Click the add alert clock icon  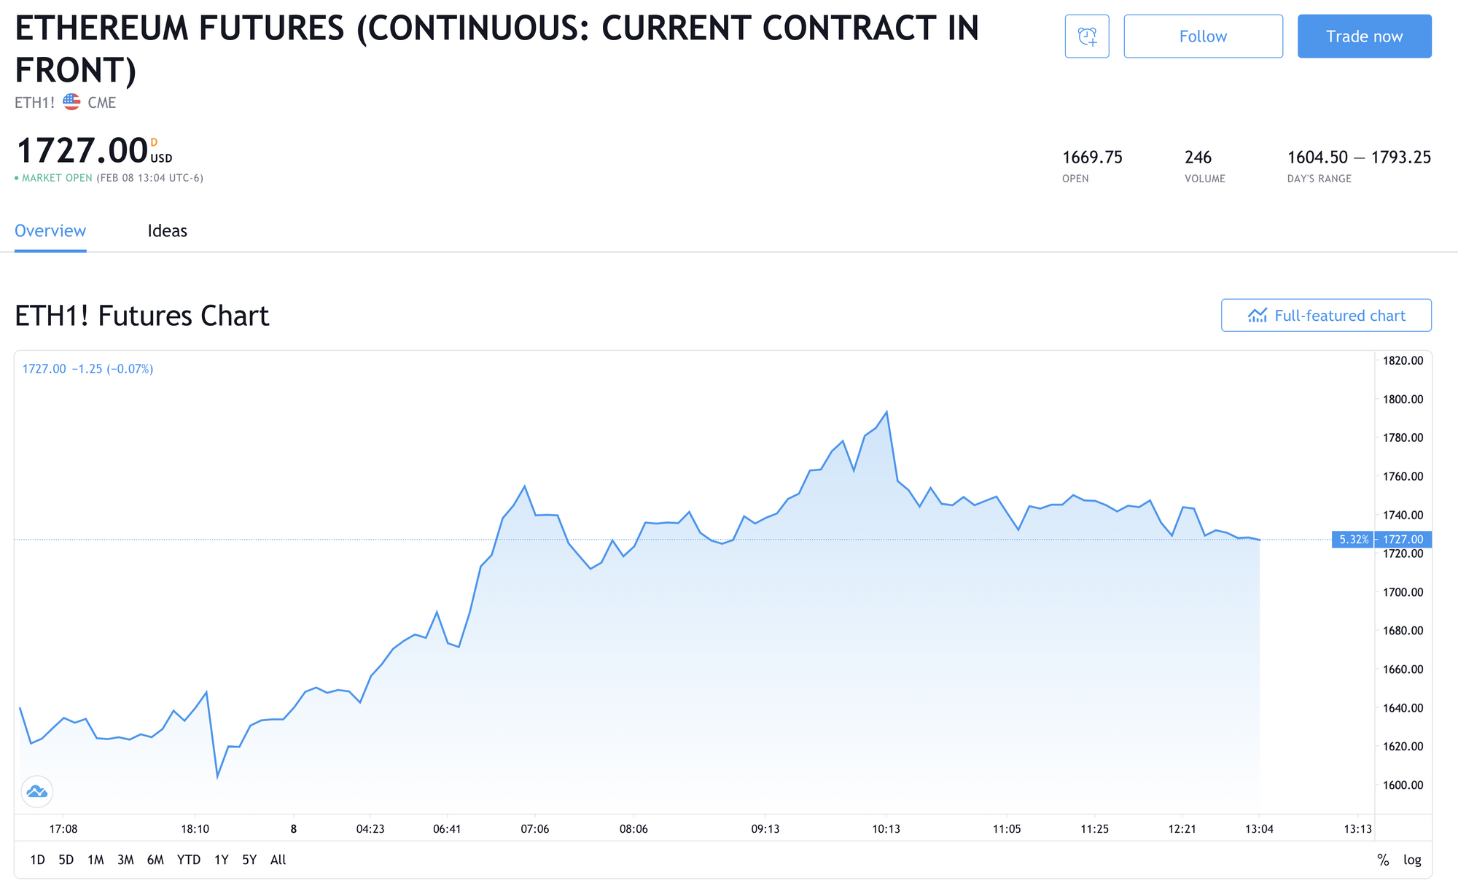(1086, 36)
